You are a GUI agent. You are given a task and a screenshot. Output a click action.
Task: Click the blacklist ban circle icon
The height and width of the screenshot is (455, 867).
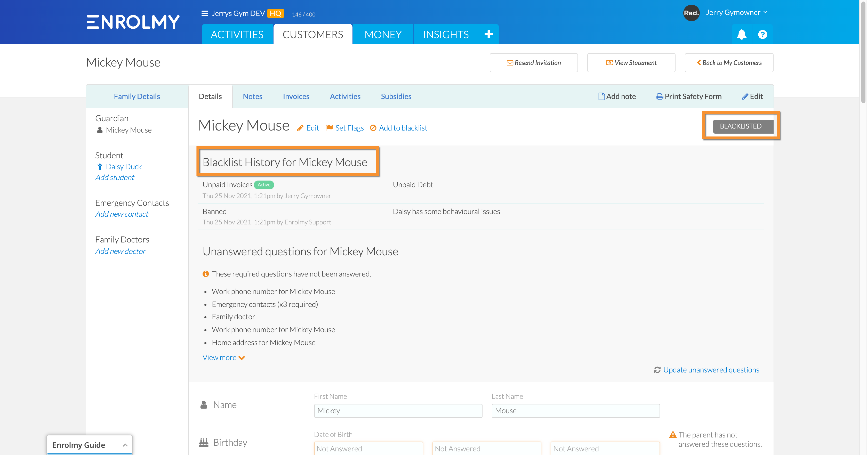[373, 128]
